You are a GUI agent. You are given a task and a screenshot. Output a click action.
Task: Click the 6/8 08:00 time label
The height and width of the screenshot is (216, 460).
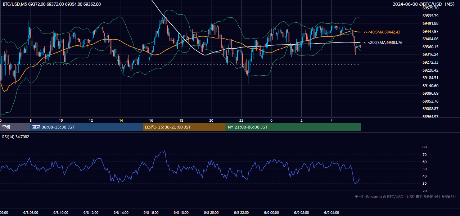coord(31,213)
